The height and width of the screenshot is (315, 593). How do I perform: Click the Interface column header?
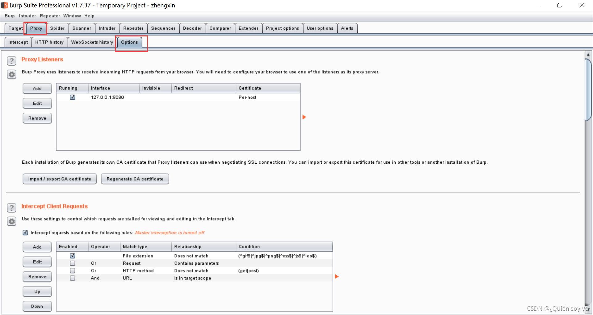(114, 88)
